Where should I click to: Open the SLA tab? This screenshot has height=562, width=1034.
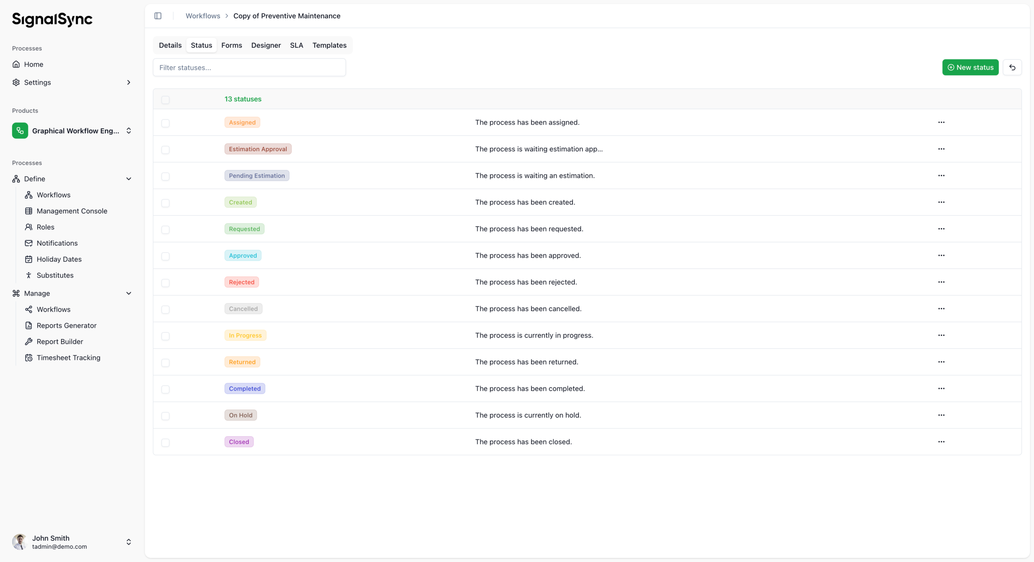pos(296,45)
